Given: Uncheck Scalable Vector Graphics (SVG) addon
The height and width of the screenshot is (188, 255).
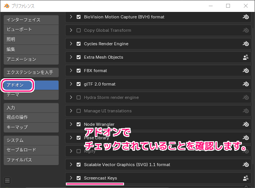Looking at the screenshot, I should tap(79, 165).
